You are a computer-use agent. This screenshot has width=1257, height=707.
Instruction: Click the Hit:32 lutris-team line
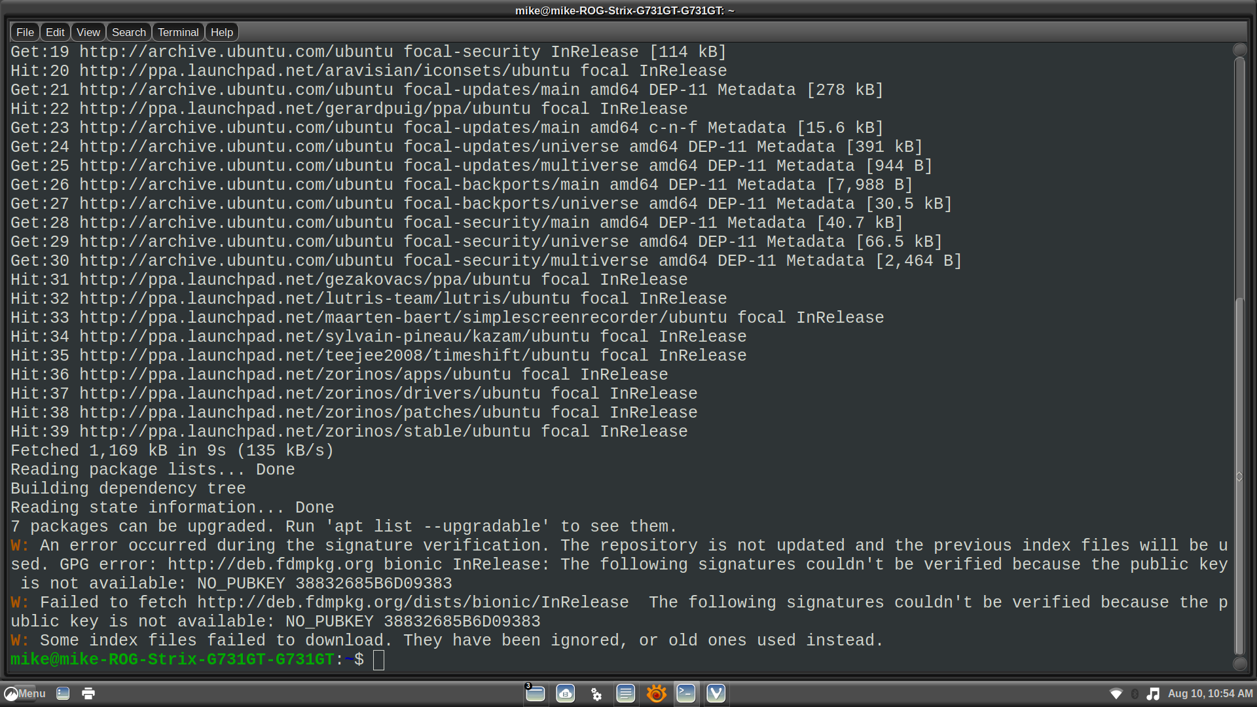click(x=369, y=299)
